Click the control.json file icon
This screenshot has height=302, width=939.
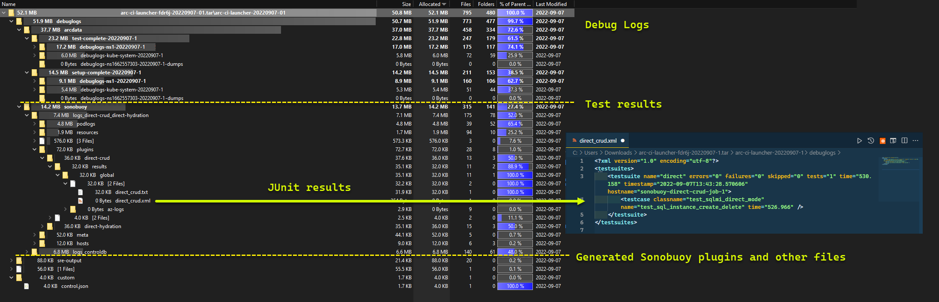(27, 286)
